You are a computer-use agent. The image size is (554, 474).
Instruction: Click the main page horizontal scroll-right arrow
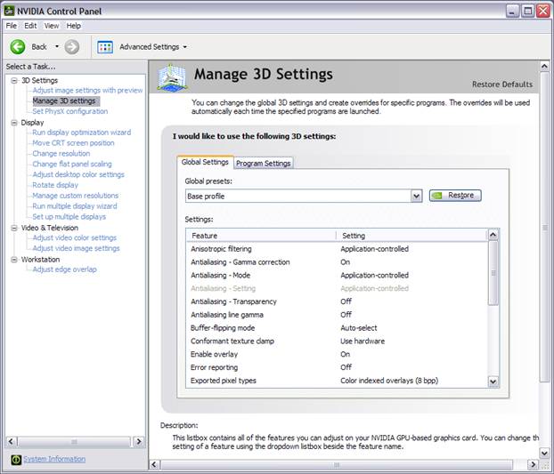(x=534, y=464)
